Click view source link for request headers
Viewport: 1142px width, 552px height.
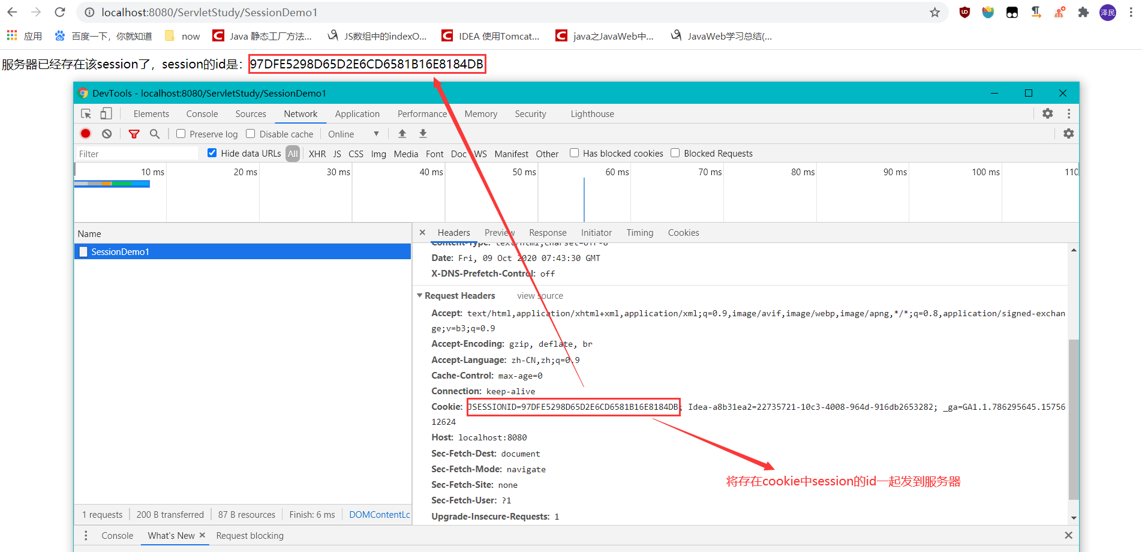coord(540,296)
